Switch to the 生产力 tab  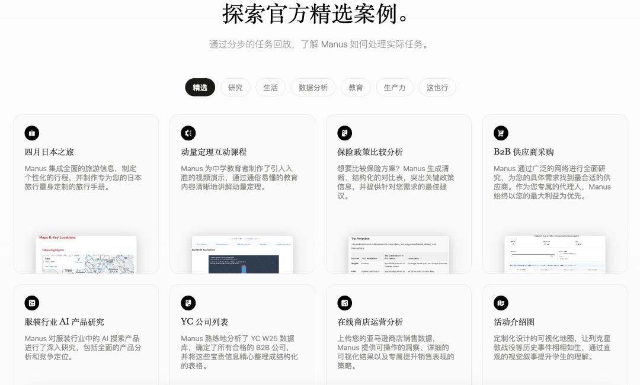click(395, 88)
